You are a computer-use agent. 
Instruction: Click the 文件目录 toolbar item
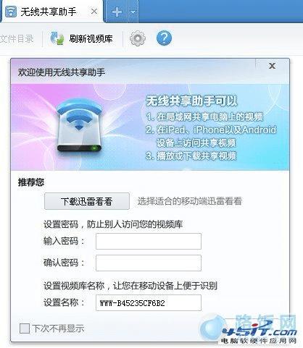pyautogui.click(x=17, y=38)
